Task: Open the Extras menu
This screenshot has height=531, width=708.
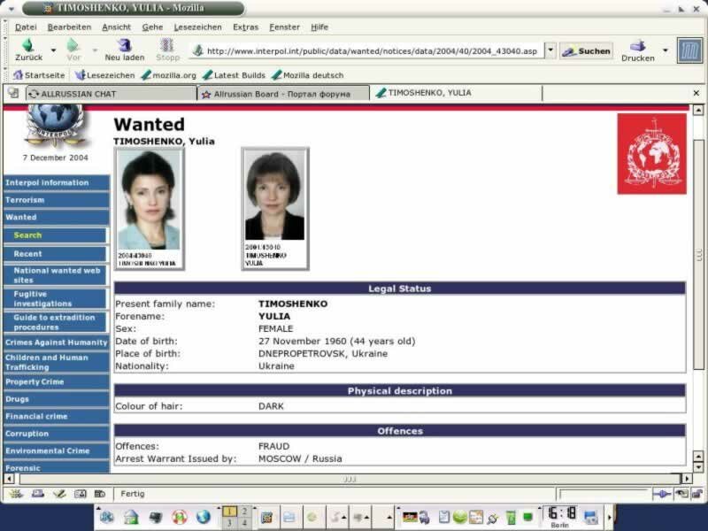Action: [x=246, y=27]
